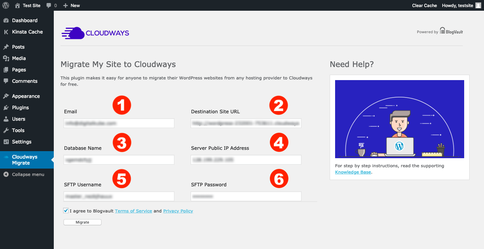Click the Plugins sidebar icon

[x=6, y=107]
